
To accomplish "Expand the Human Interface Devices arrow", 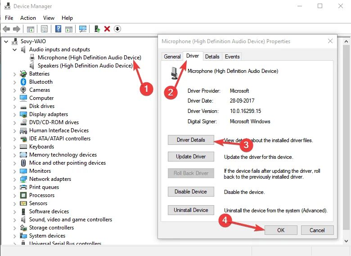I will [14, 130].
